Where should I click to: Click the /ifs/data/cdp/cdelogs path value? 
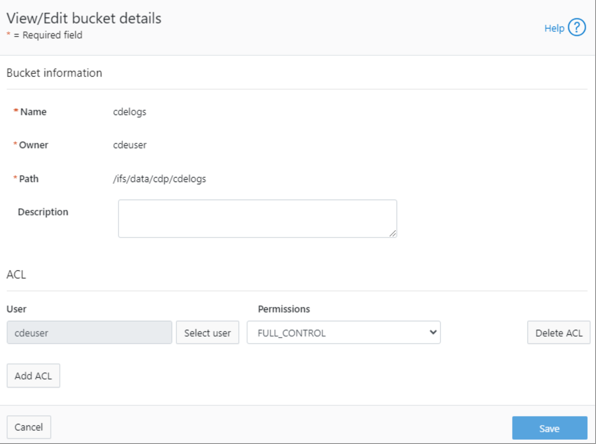click(x=159, y=179)
